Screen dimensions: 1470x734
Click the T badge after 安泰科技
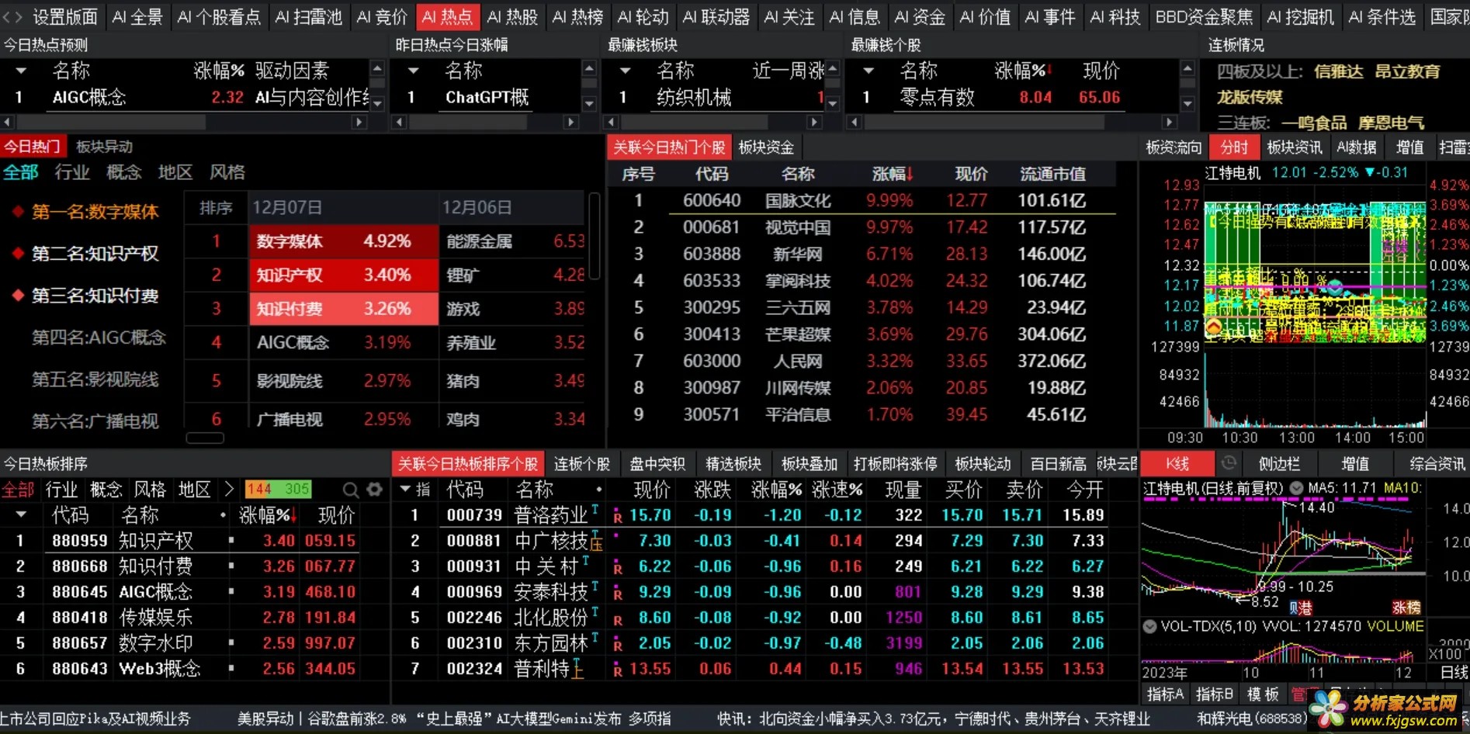point(595,586)
